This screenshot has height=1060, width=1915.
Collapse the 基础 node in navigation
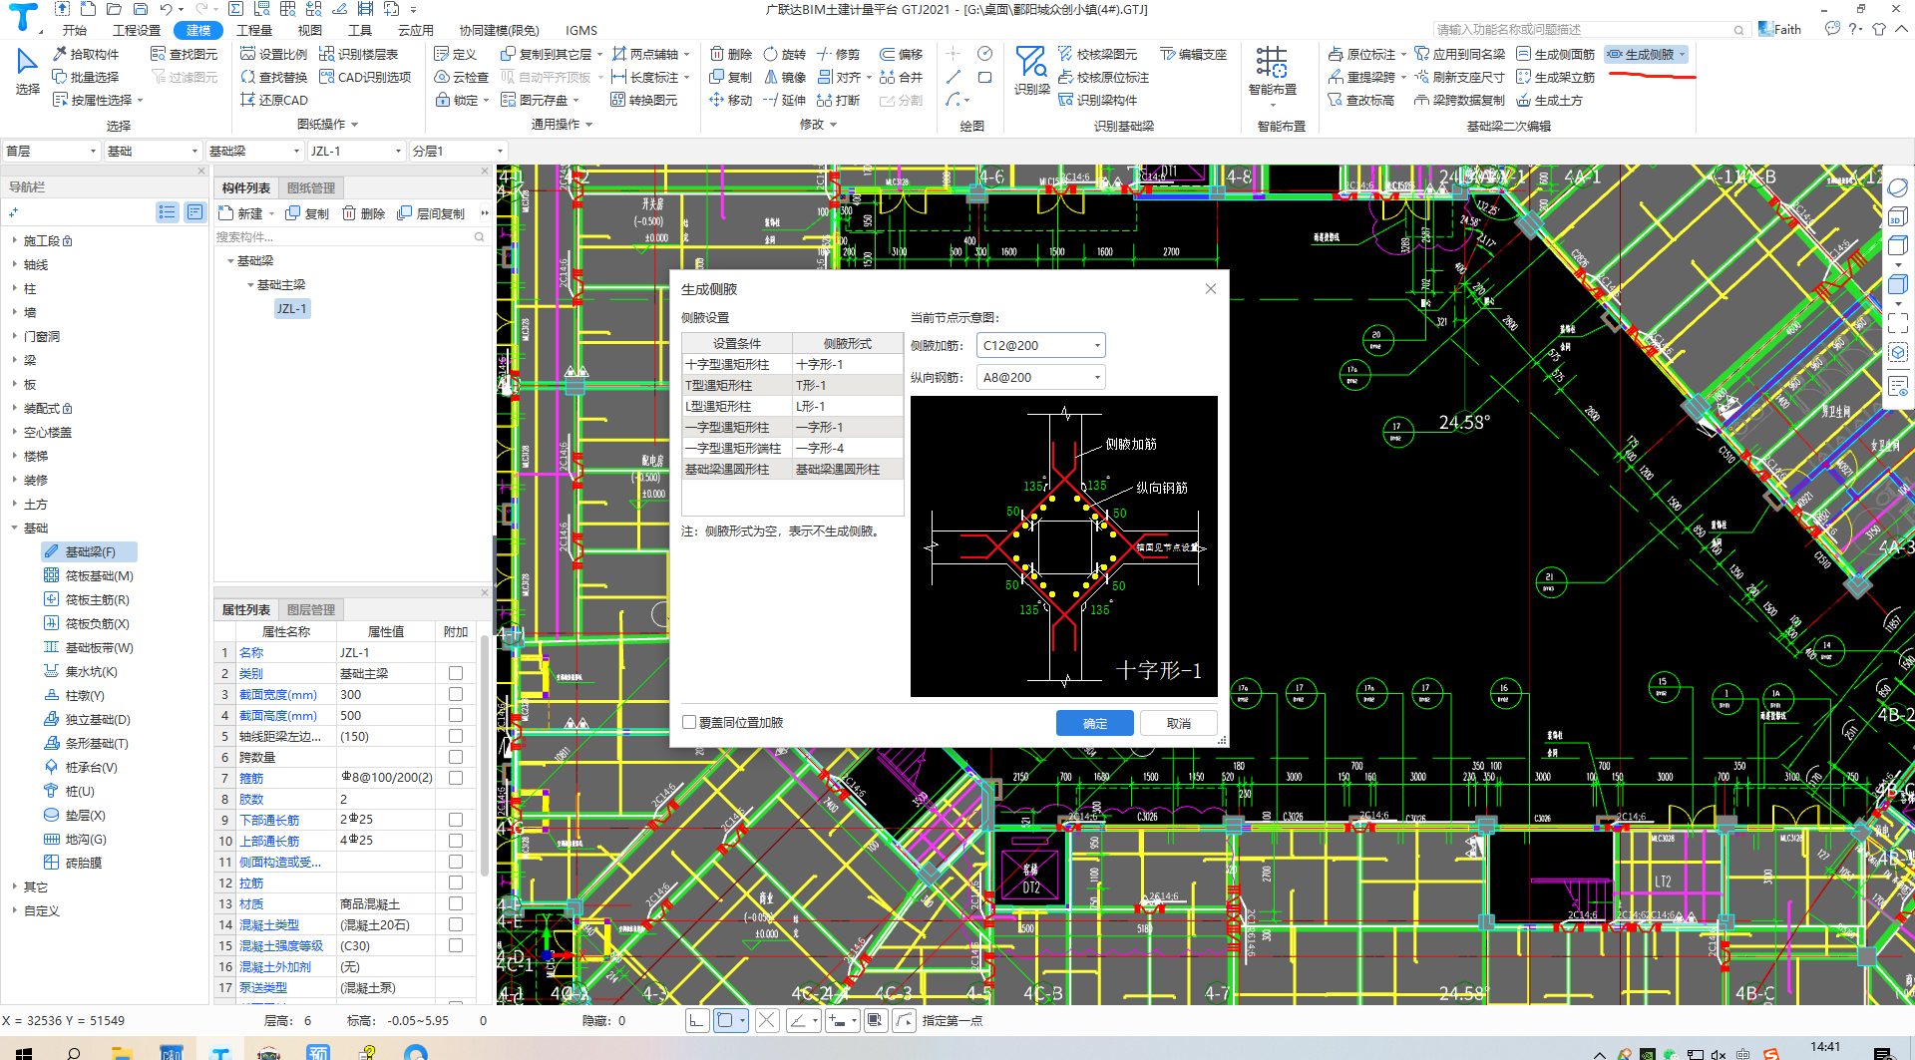15,528
